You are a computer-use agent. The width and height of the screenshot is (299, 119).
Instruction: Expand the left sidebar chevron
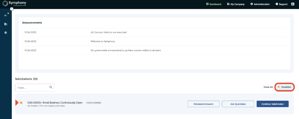point(11,9)
